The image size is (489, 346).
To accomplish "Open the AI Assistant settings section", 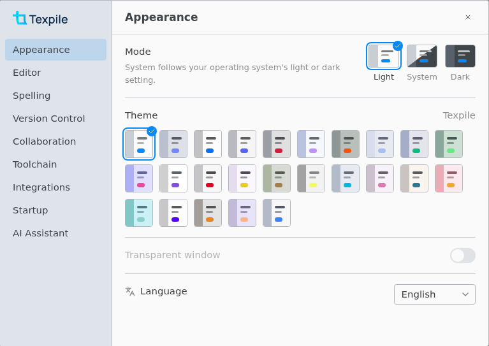I will pyautogui.click(x=56, y=233).
